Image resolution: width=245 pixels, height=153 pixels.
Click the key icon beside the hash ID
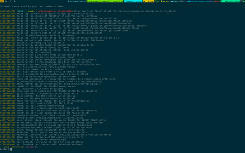click(68, 1)
